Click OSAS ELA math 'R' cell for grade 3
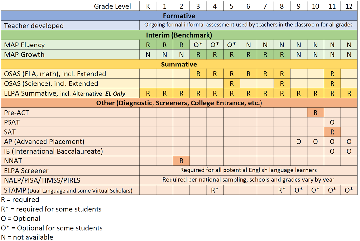 coord(198,74)
